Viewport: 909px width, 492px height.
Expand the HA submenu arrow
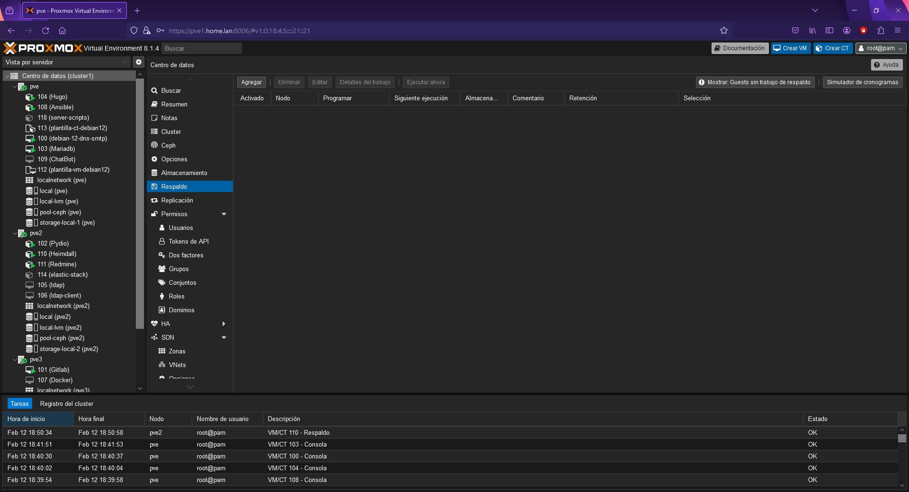coord(224,324)
